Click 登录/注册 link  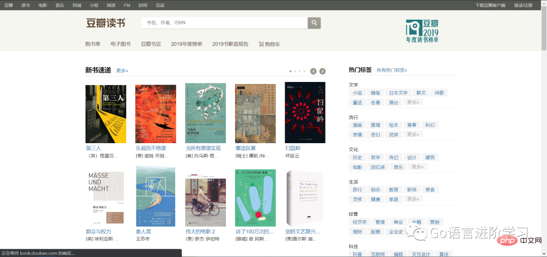523,5
